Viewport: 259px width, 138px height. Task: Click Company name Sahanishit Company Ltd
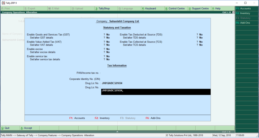(124, 21)
